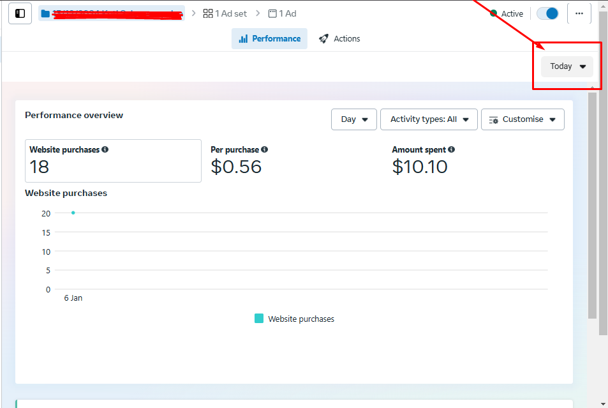Open the Activity types: All dropdown
The width and height of the screenshot is (608, 408).
(429, 119)
